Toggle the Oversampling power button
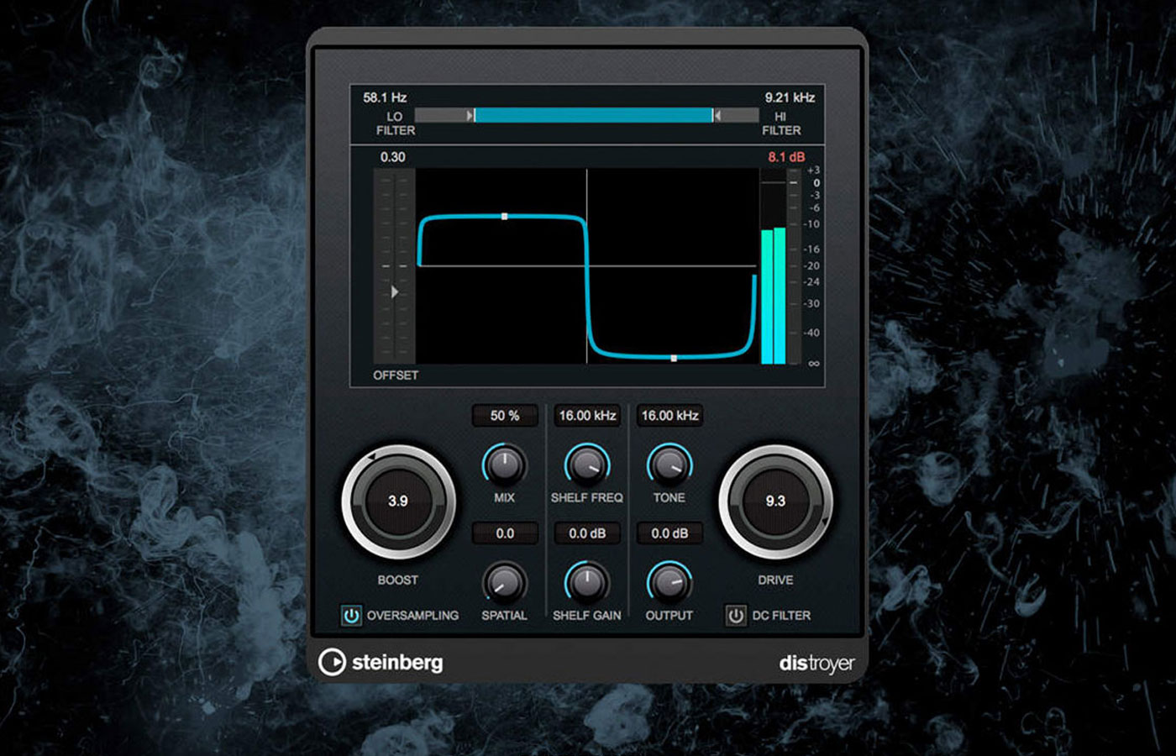 point(351,616)
